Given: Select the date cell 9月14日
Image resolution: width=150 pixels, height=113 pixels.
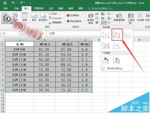Looking at the screenshot, I should (19, 64).
